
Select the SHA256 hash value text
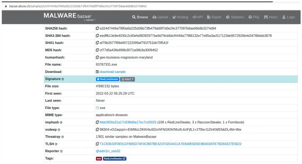[158, 29]
